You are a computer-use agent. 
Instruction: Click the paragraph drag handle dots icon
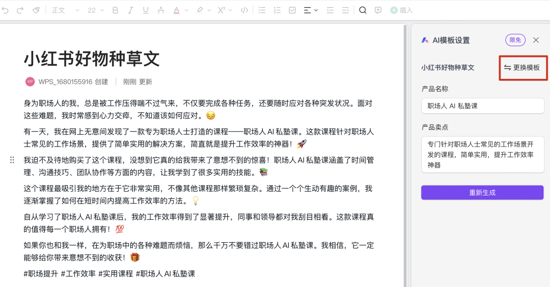pyautogui.click(x=12, y=160)
